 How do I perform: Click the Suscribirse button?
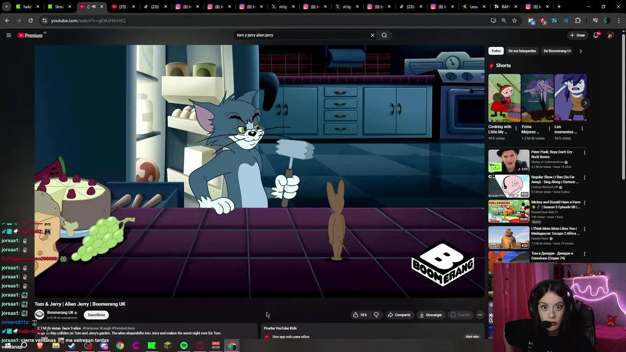[x=96, y=315]
